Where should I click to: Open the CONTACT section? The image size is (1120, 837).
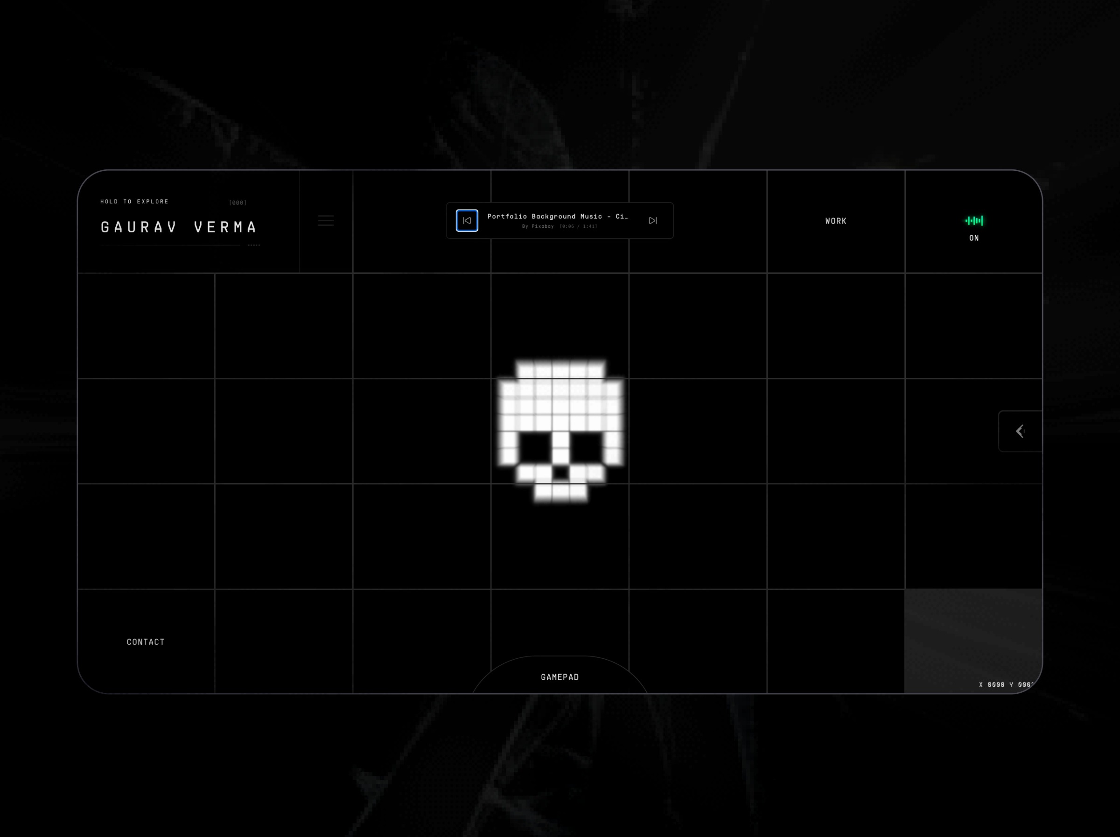point(145,642)
